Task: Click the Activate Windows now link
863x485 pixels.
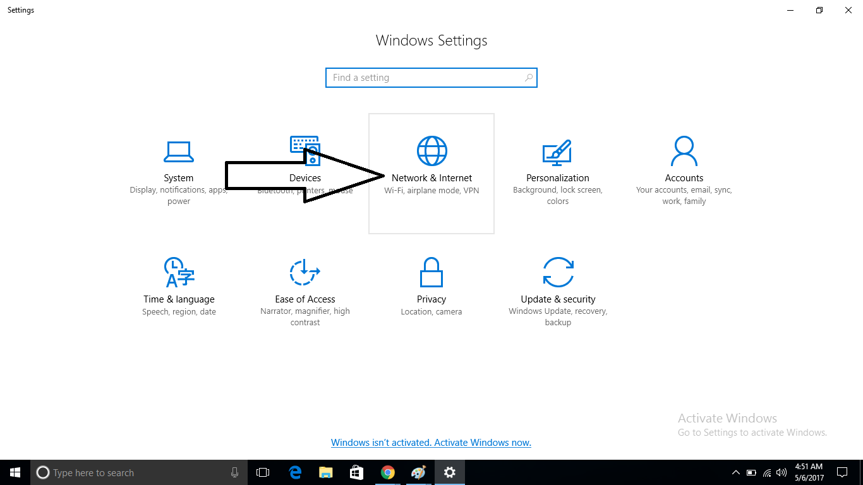Action: (x=431, y=442)
